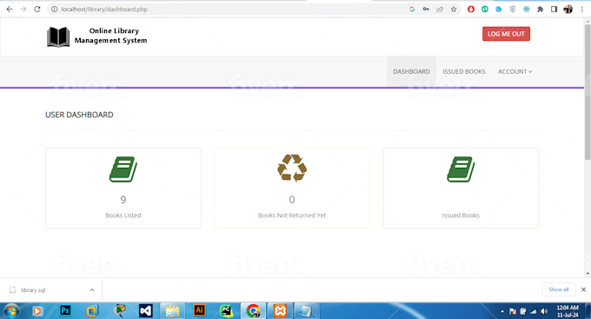Open the Chrome three-dot menu
591x319 pixels.
(582, 9)
